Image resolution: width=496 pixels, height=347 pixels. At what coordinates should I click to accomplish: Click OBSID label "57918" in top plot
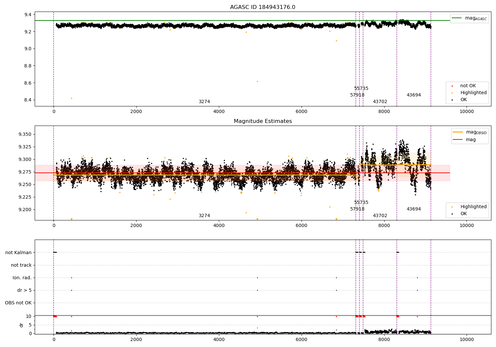(x=357, y=95)
